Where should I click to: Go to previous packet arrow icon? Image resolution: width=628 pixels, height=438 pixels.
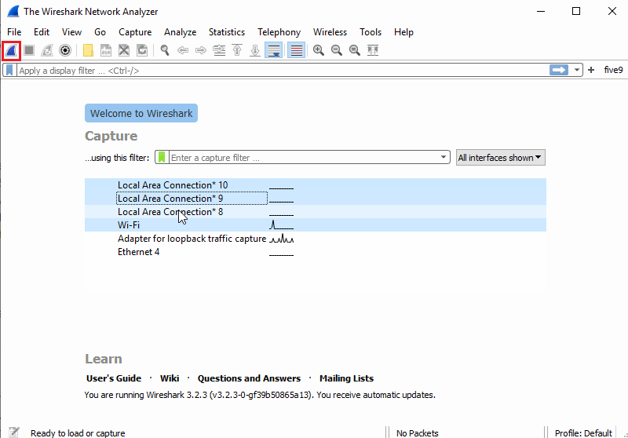(183, 50)
